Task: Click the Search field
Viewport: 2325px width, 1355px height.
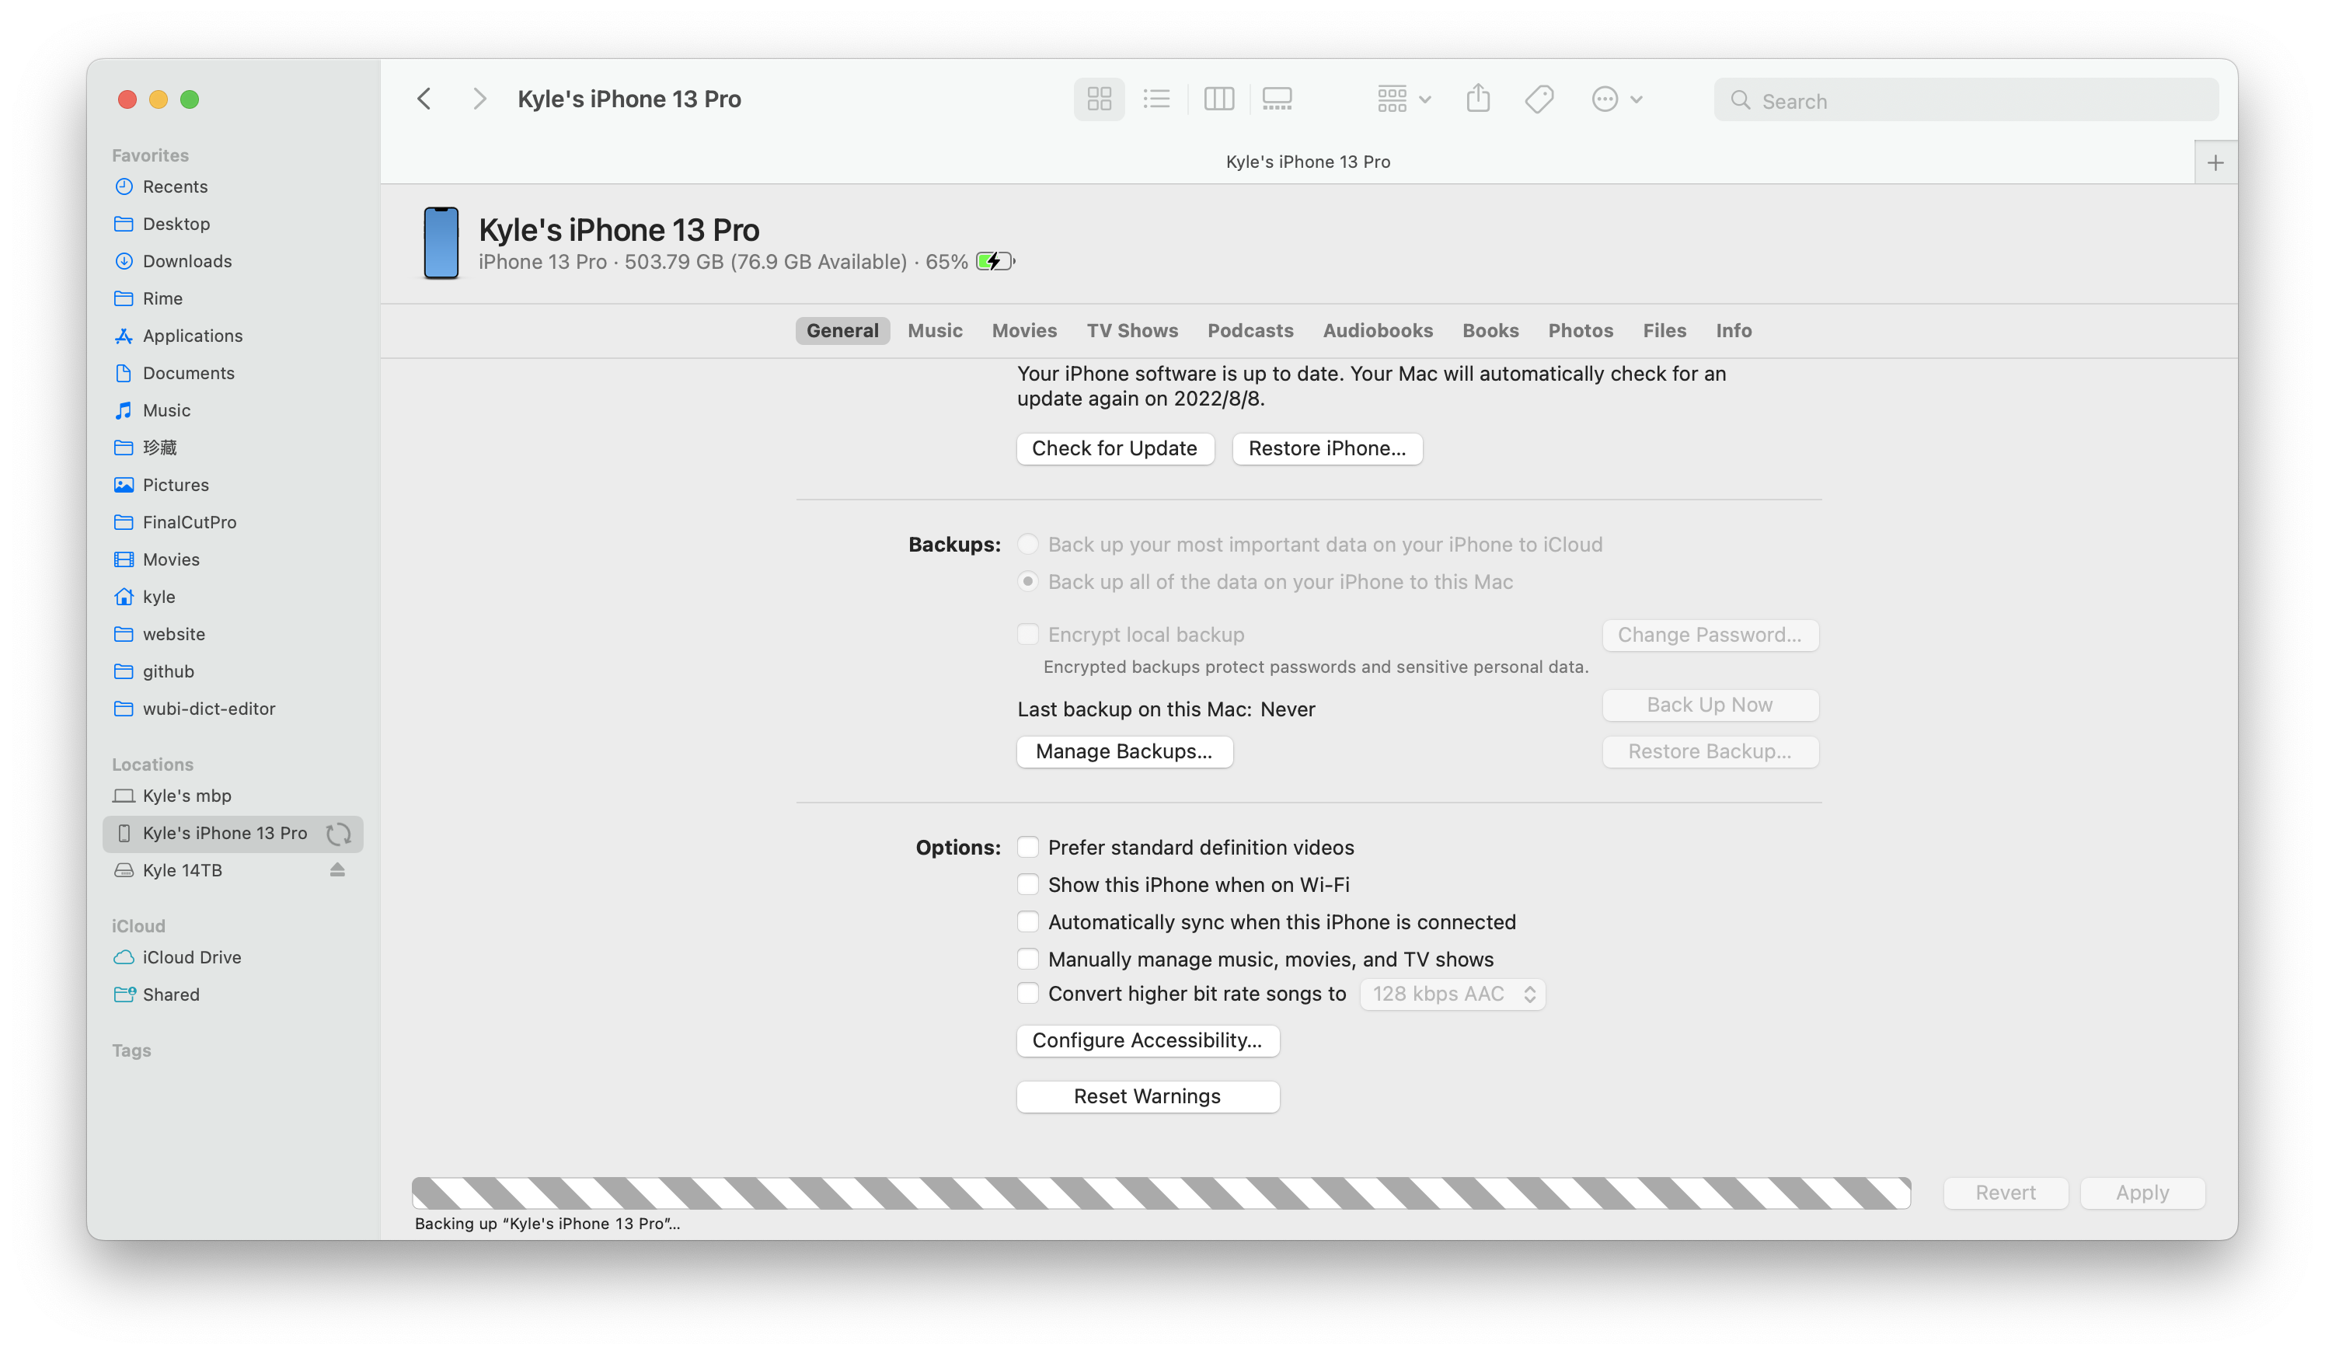Action: pos(1965,99)
